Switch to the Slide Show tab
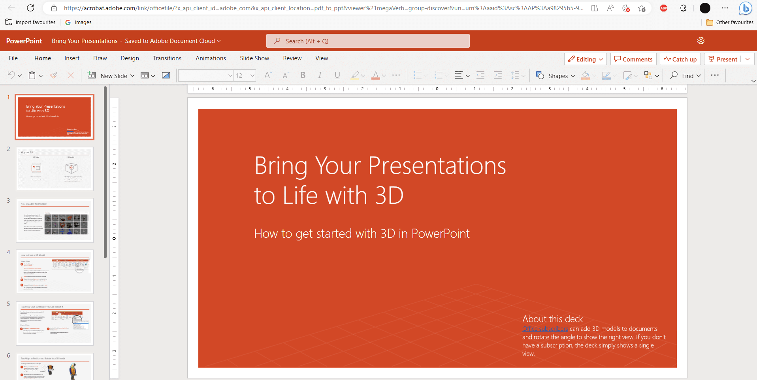Screen dimensions: 757x380 tap(254, 58)
